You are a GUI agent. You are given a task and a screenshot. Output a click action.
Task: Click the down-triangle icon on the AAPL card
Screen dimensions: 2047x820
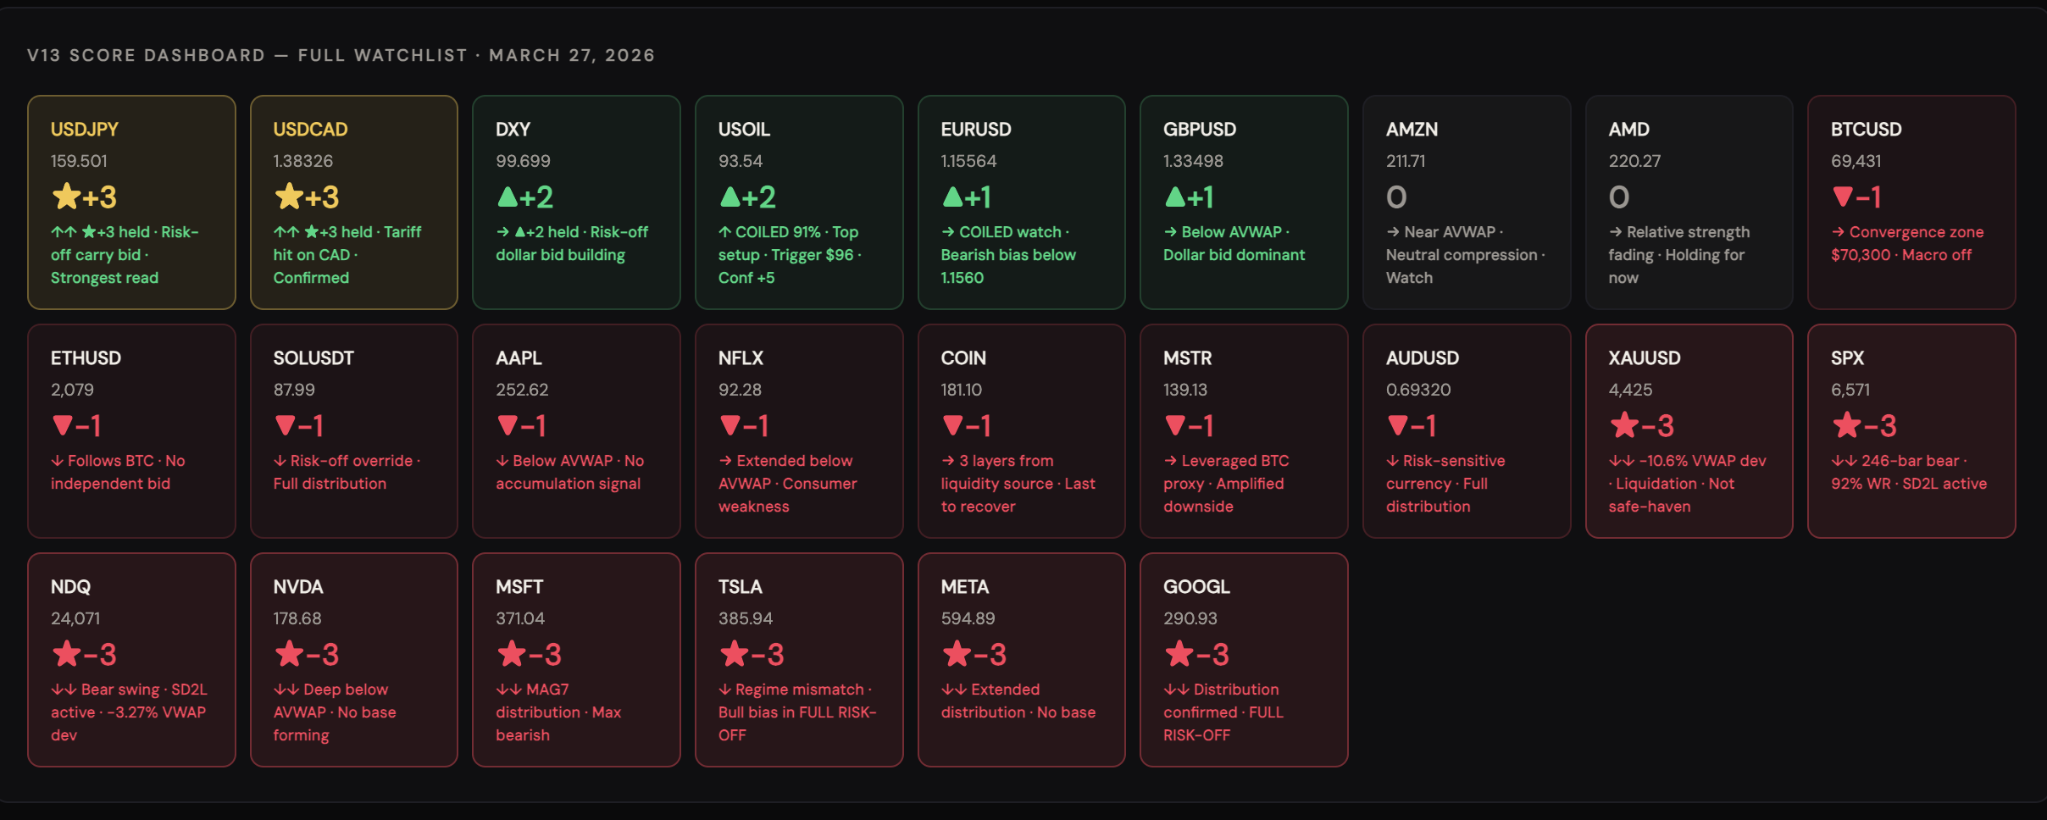coord(508,425)
